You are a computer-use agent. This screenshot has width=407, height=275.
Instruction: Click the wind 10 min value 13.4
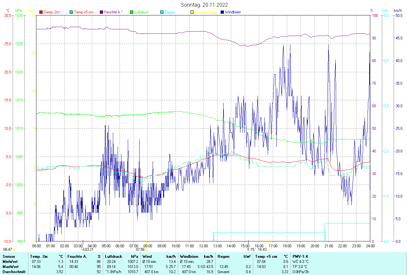[x=172, y=262]
